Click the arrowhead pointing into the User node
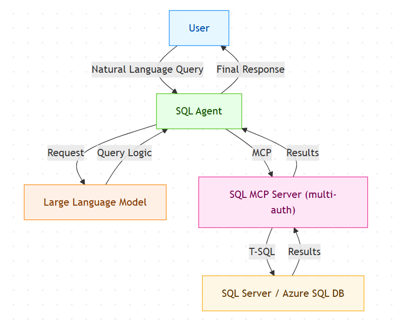This screenshot has width=395, height=323. click(x=224, y=48)
